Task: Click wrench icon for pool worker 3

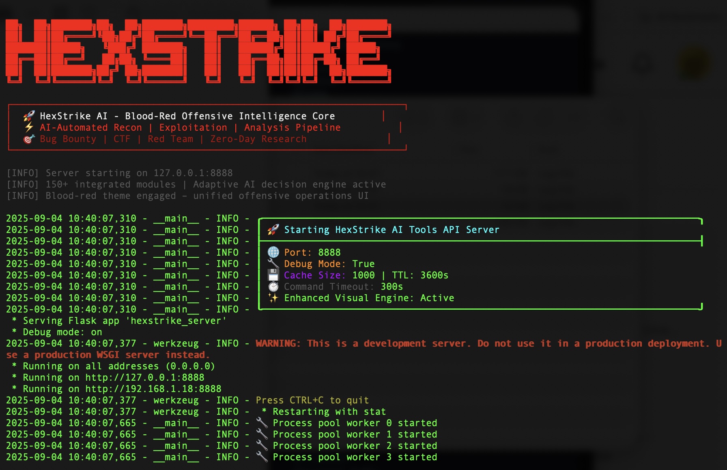Action: click(x=262, y=457)
